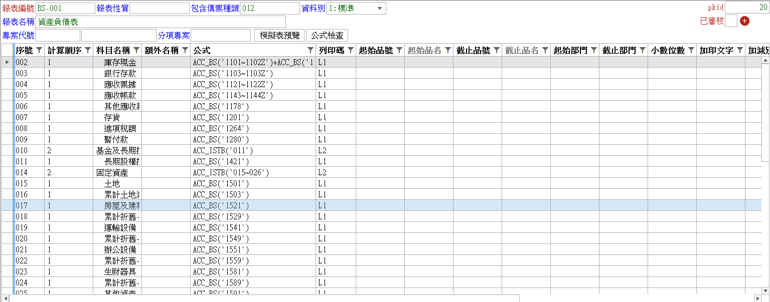Image resolution: width=770 pixels, height=302 pixels.
Task: Open filter for 起始部門 column
Action: pos(593,50)
